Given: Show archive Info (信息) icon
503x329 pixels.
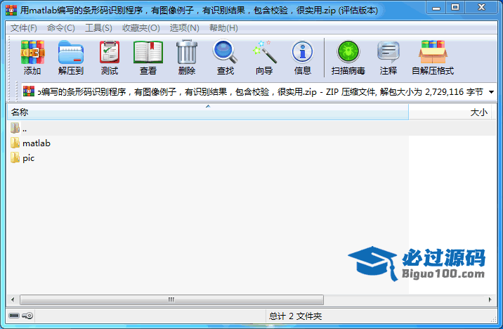Looking at the screenshot, I should [302, 52].
